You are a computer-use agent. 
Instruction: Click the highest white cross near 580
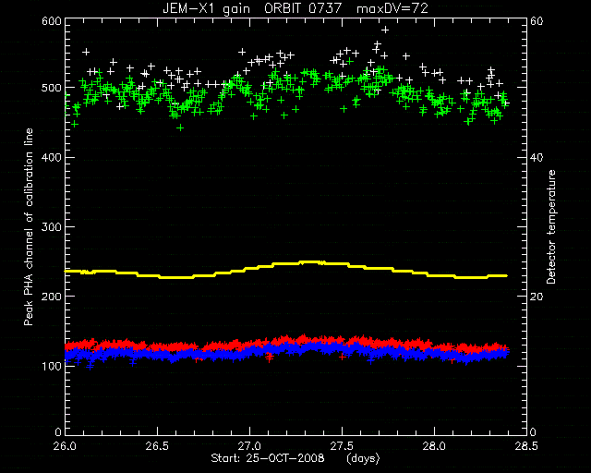pyautogui.click(x=385, y=30)
